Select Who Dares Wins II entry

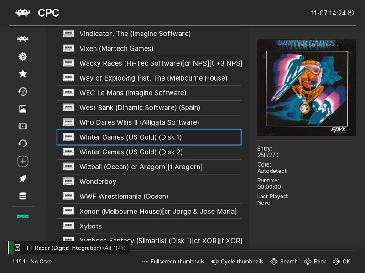coord(149,122)
